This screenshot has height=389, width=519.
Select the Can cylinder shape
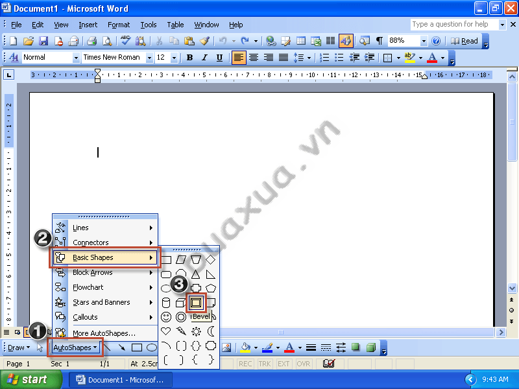pyautogui.click(x=166, y=303)
